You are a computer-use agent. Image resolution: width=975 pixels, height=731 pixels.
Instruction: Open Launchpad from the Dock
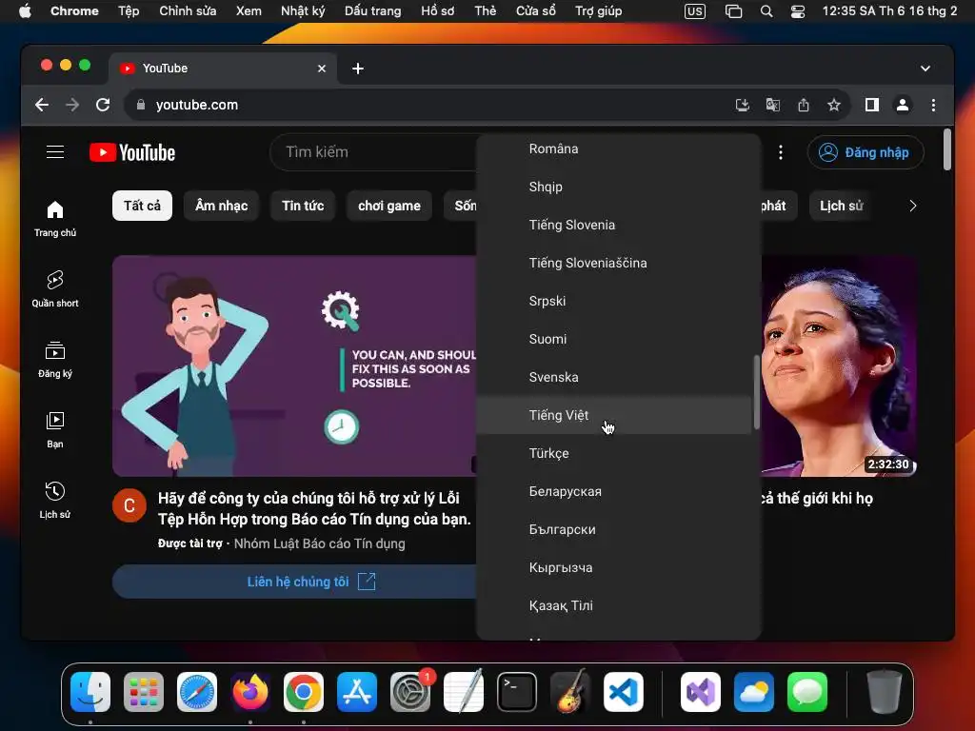144,692
